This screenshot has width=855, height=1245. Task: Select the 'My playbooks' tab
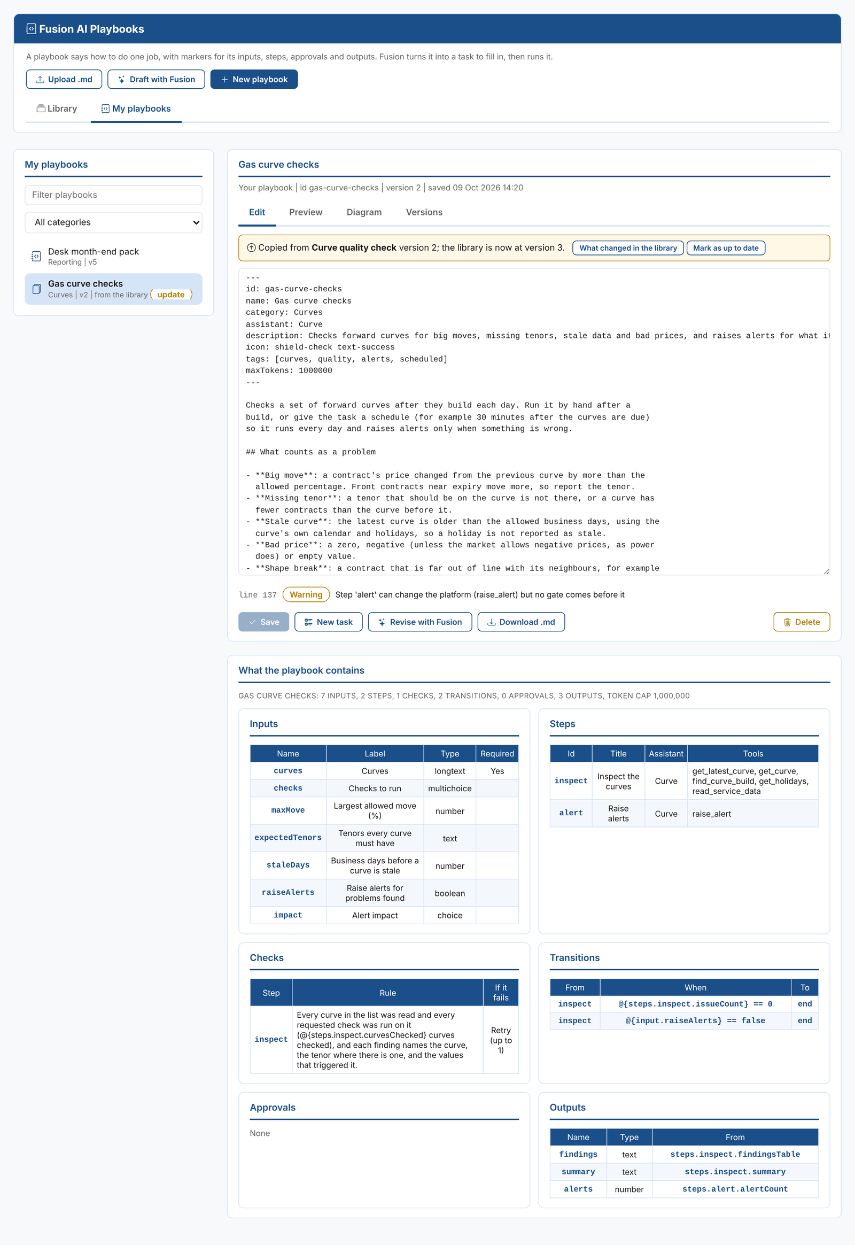pos(136,109)
